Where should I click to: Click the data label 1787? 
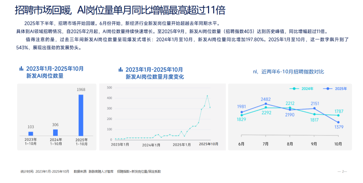339,111
